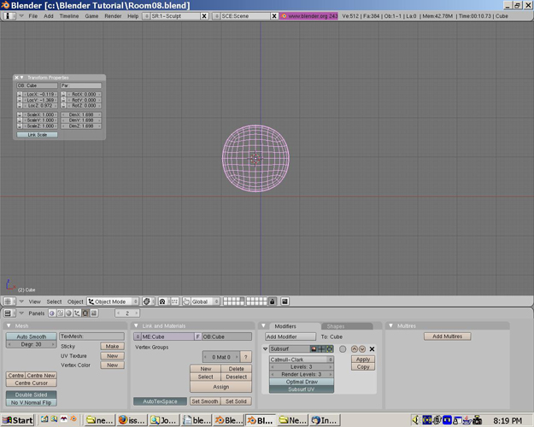Open the Render menu

point(113,16)
